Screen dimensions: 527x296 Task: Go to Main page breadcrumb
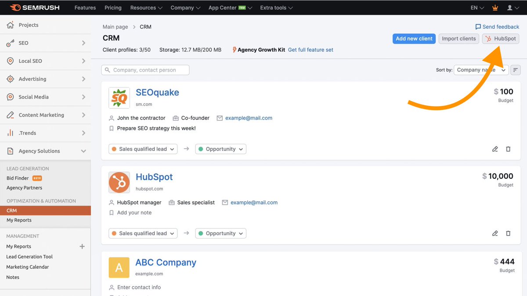click(115, 27)
